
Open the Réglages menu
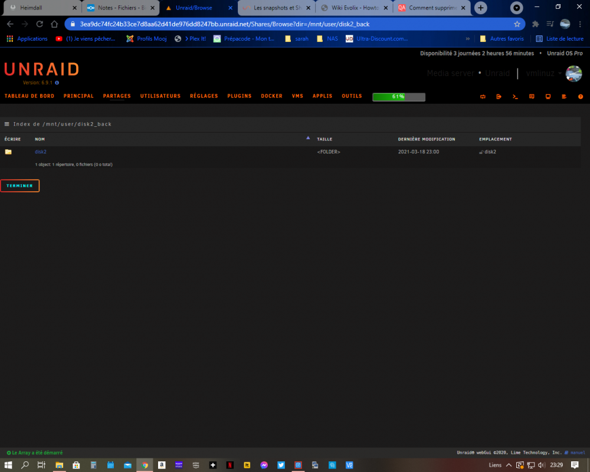tap(204, 96)
